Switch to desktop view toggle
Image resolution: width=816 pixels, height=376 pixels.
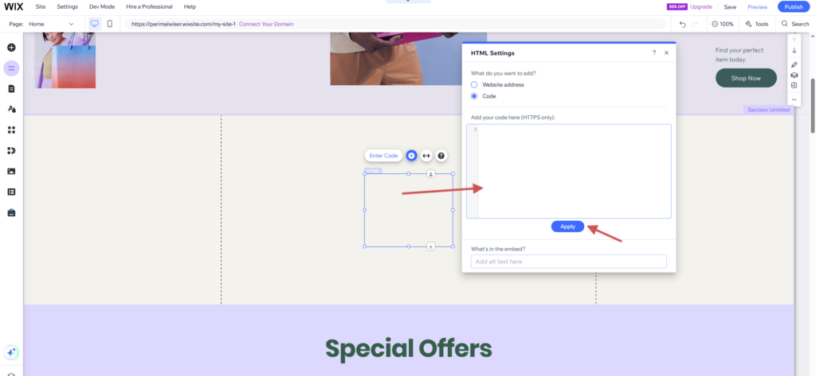coord(95,24)
